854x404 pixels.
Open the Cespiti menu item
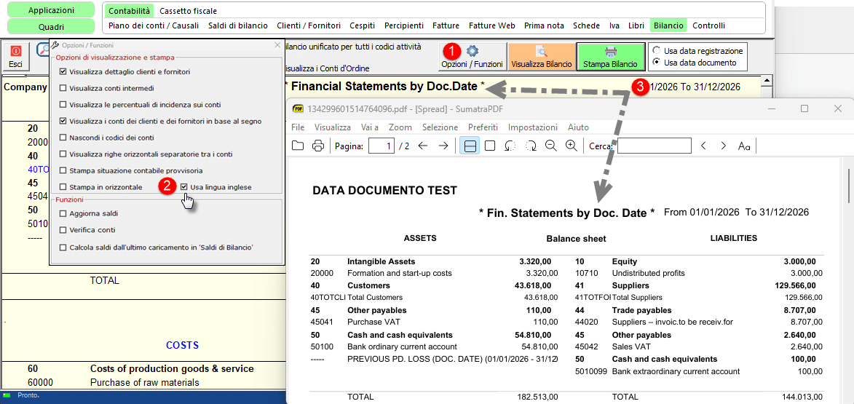[363, 25]
